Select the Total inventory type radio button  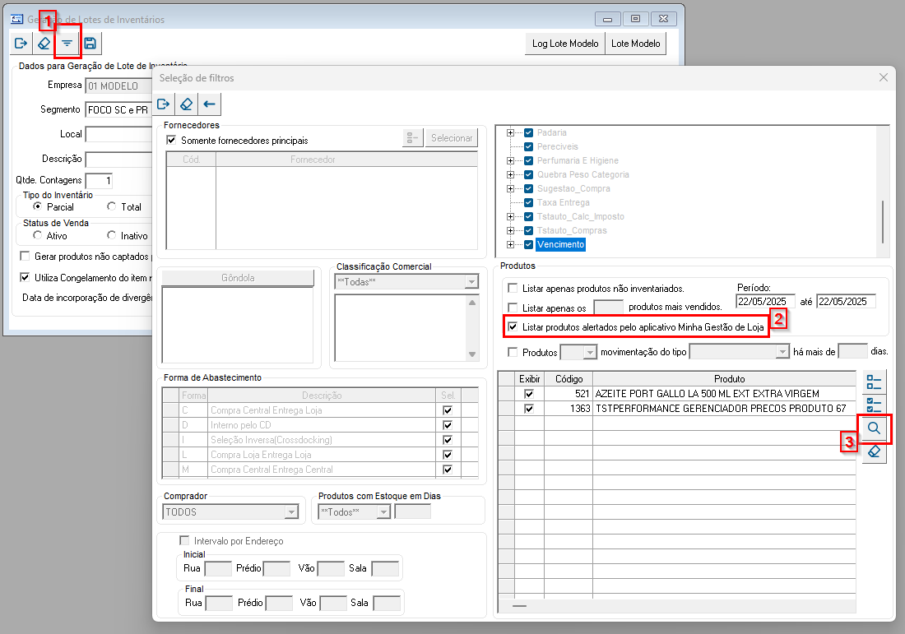coord(111,206)
